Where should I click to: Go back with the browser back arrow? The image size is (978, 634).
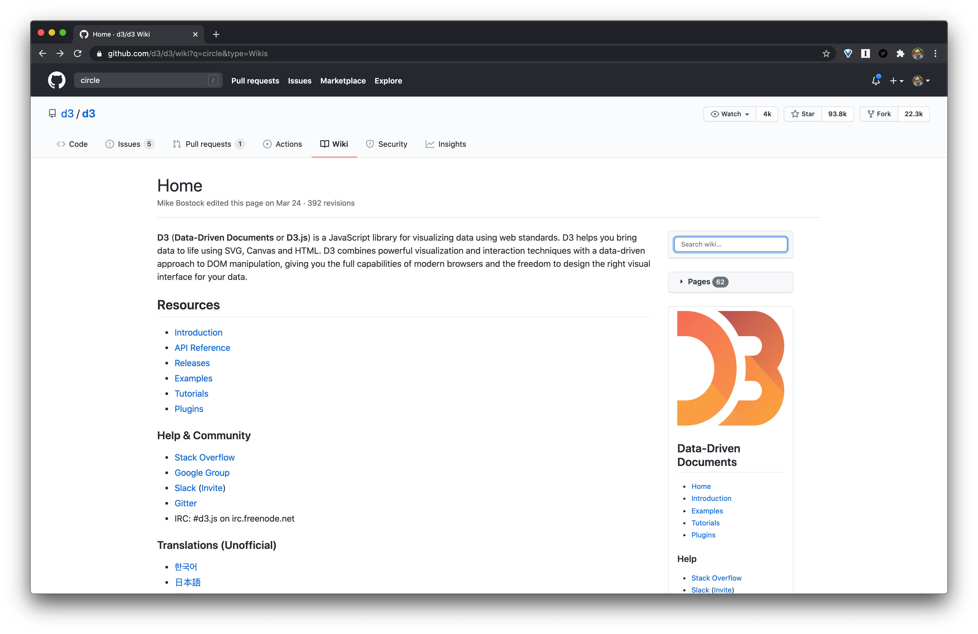42,54
